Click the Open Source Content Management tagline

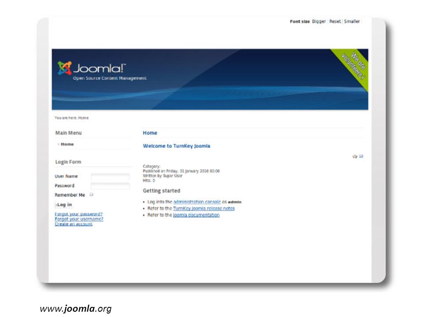pos(110,78)
